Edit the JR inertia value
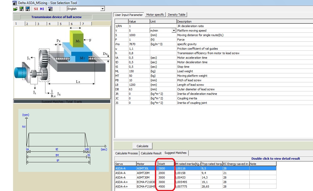The height and width of the screenshot is (191, 313). pyautogui.click(x=139, y=94)
